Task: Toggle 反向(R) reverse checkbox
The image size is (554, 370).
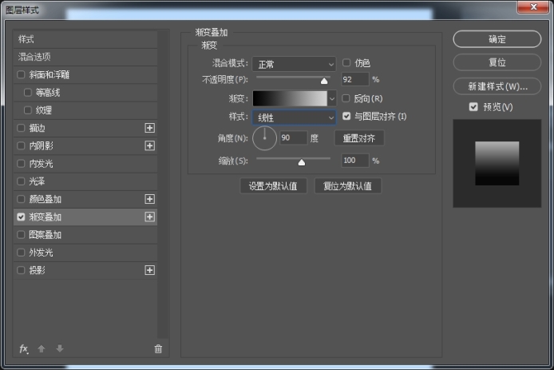Action: 346,98
